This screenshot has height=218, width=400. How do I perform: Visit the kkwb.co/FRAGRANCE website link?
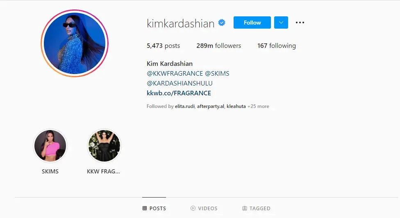179,93
